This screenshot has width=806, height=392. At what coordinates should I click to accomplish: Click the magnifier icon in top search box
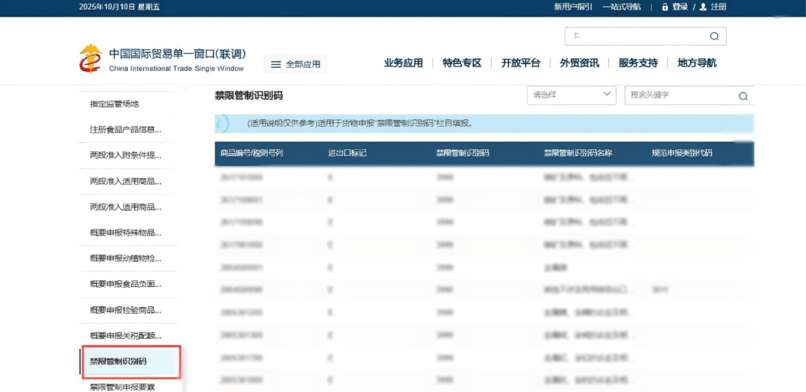coord(714,37)
